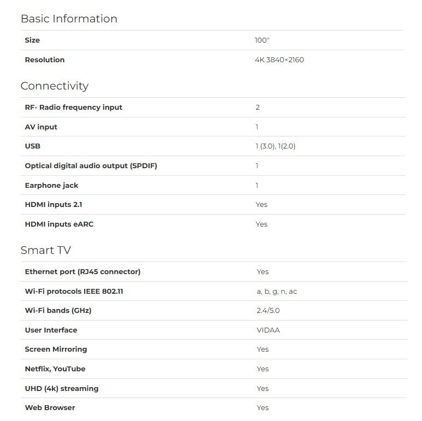
Task: Click the Basic Information section heading
Action: (x=69, y=19)
